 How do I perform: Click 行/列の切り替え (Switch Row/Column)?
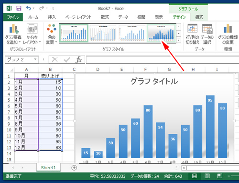pos(193,34)
